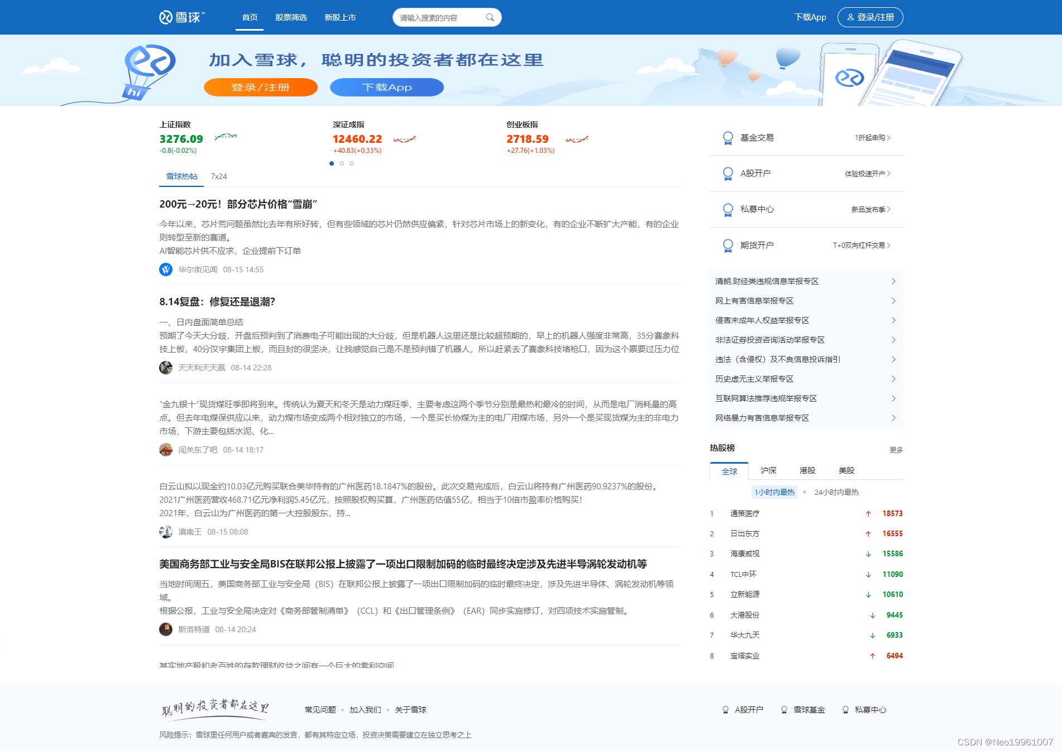Image resolution: width=1062 pixels, height=751 pixels.
Task: Click the 上证指数 mini trend chart
Action: coord(226,136)
